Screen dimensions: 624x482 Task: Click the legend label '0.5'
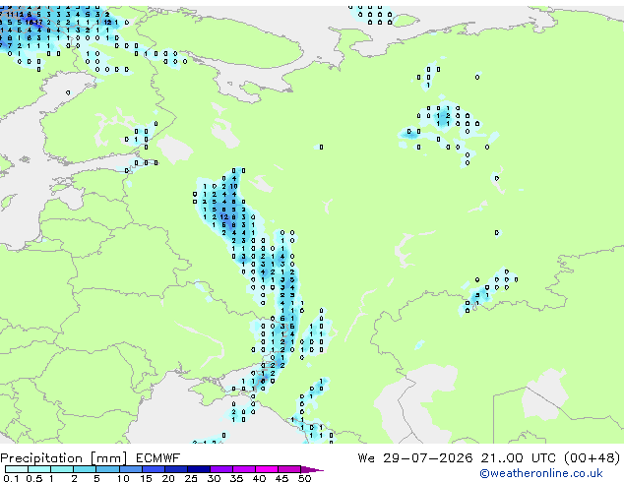(34, 478)
